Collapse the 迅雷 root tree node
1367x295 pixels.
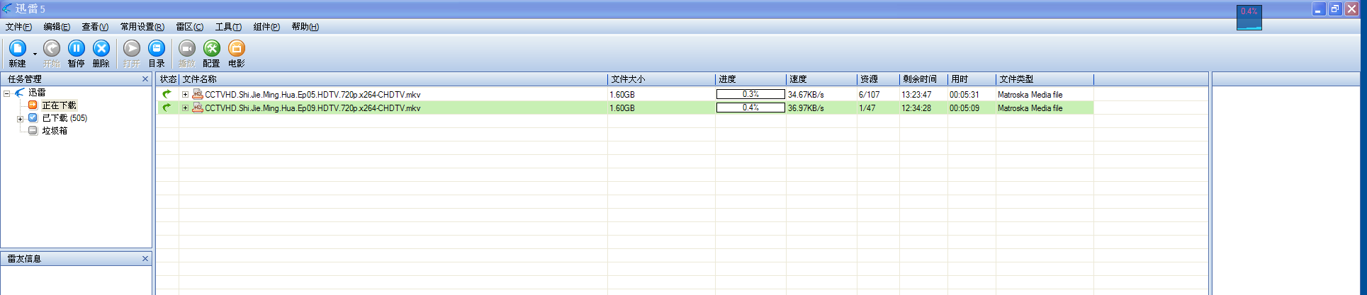[7, 93]
